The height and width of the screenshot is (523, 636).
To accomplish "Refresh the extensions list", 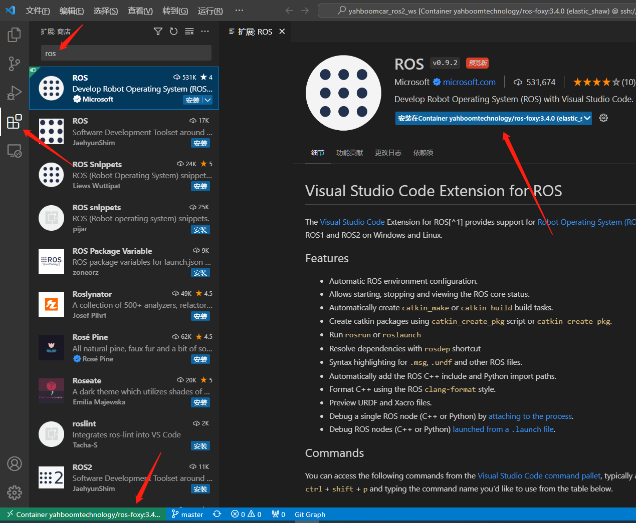I will point(173,32).
